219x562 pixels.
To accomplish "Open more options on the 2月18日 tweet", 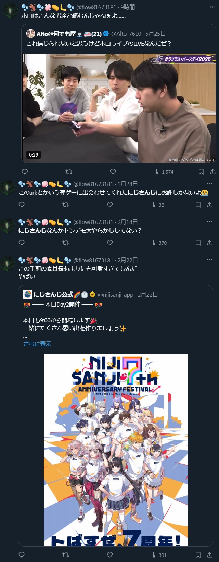I will [x=210, y=222].
